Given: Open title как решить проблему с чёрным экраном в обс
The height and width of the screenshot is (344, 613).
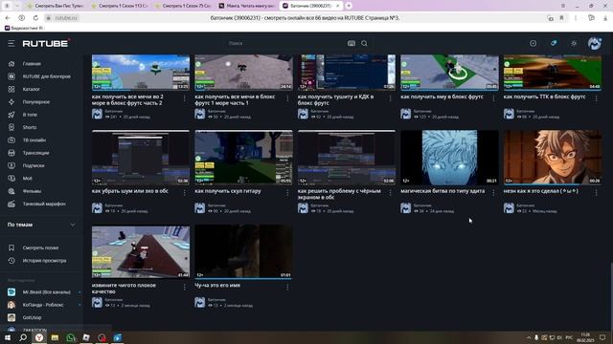Looking at the screenshot, I should click(339, 194).
